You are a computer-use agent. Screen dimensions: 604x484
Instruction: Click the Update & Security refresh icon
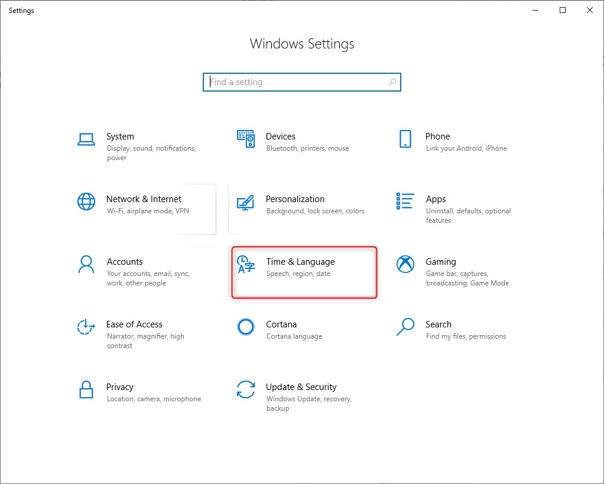[246, 389]
